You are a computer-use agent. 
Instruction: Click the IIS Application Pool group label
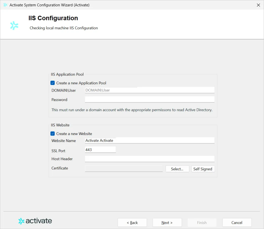tap(67, 74)
